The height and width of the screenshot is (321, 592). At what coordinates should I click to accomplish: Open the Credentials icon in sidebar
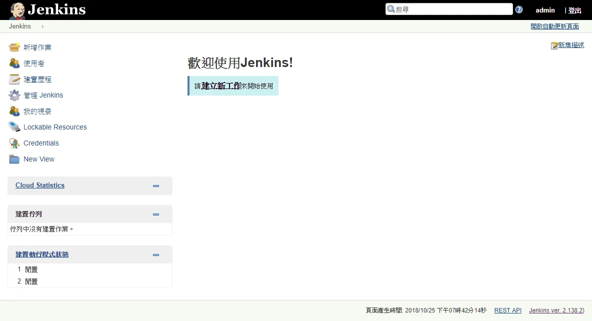click(13, 142)
